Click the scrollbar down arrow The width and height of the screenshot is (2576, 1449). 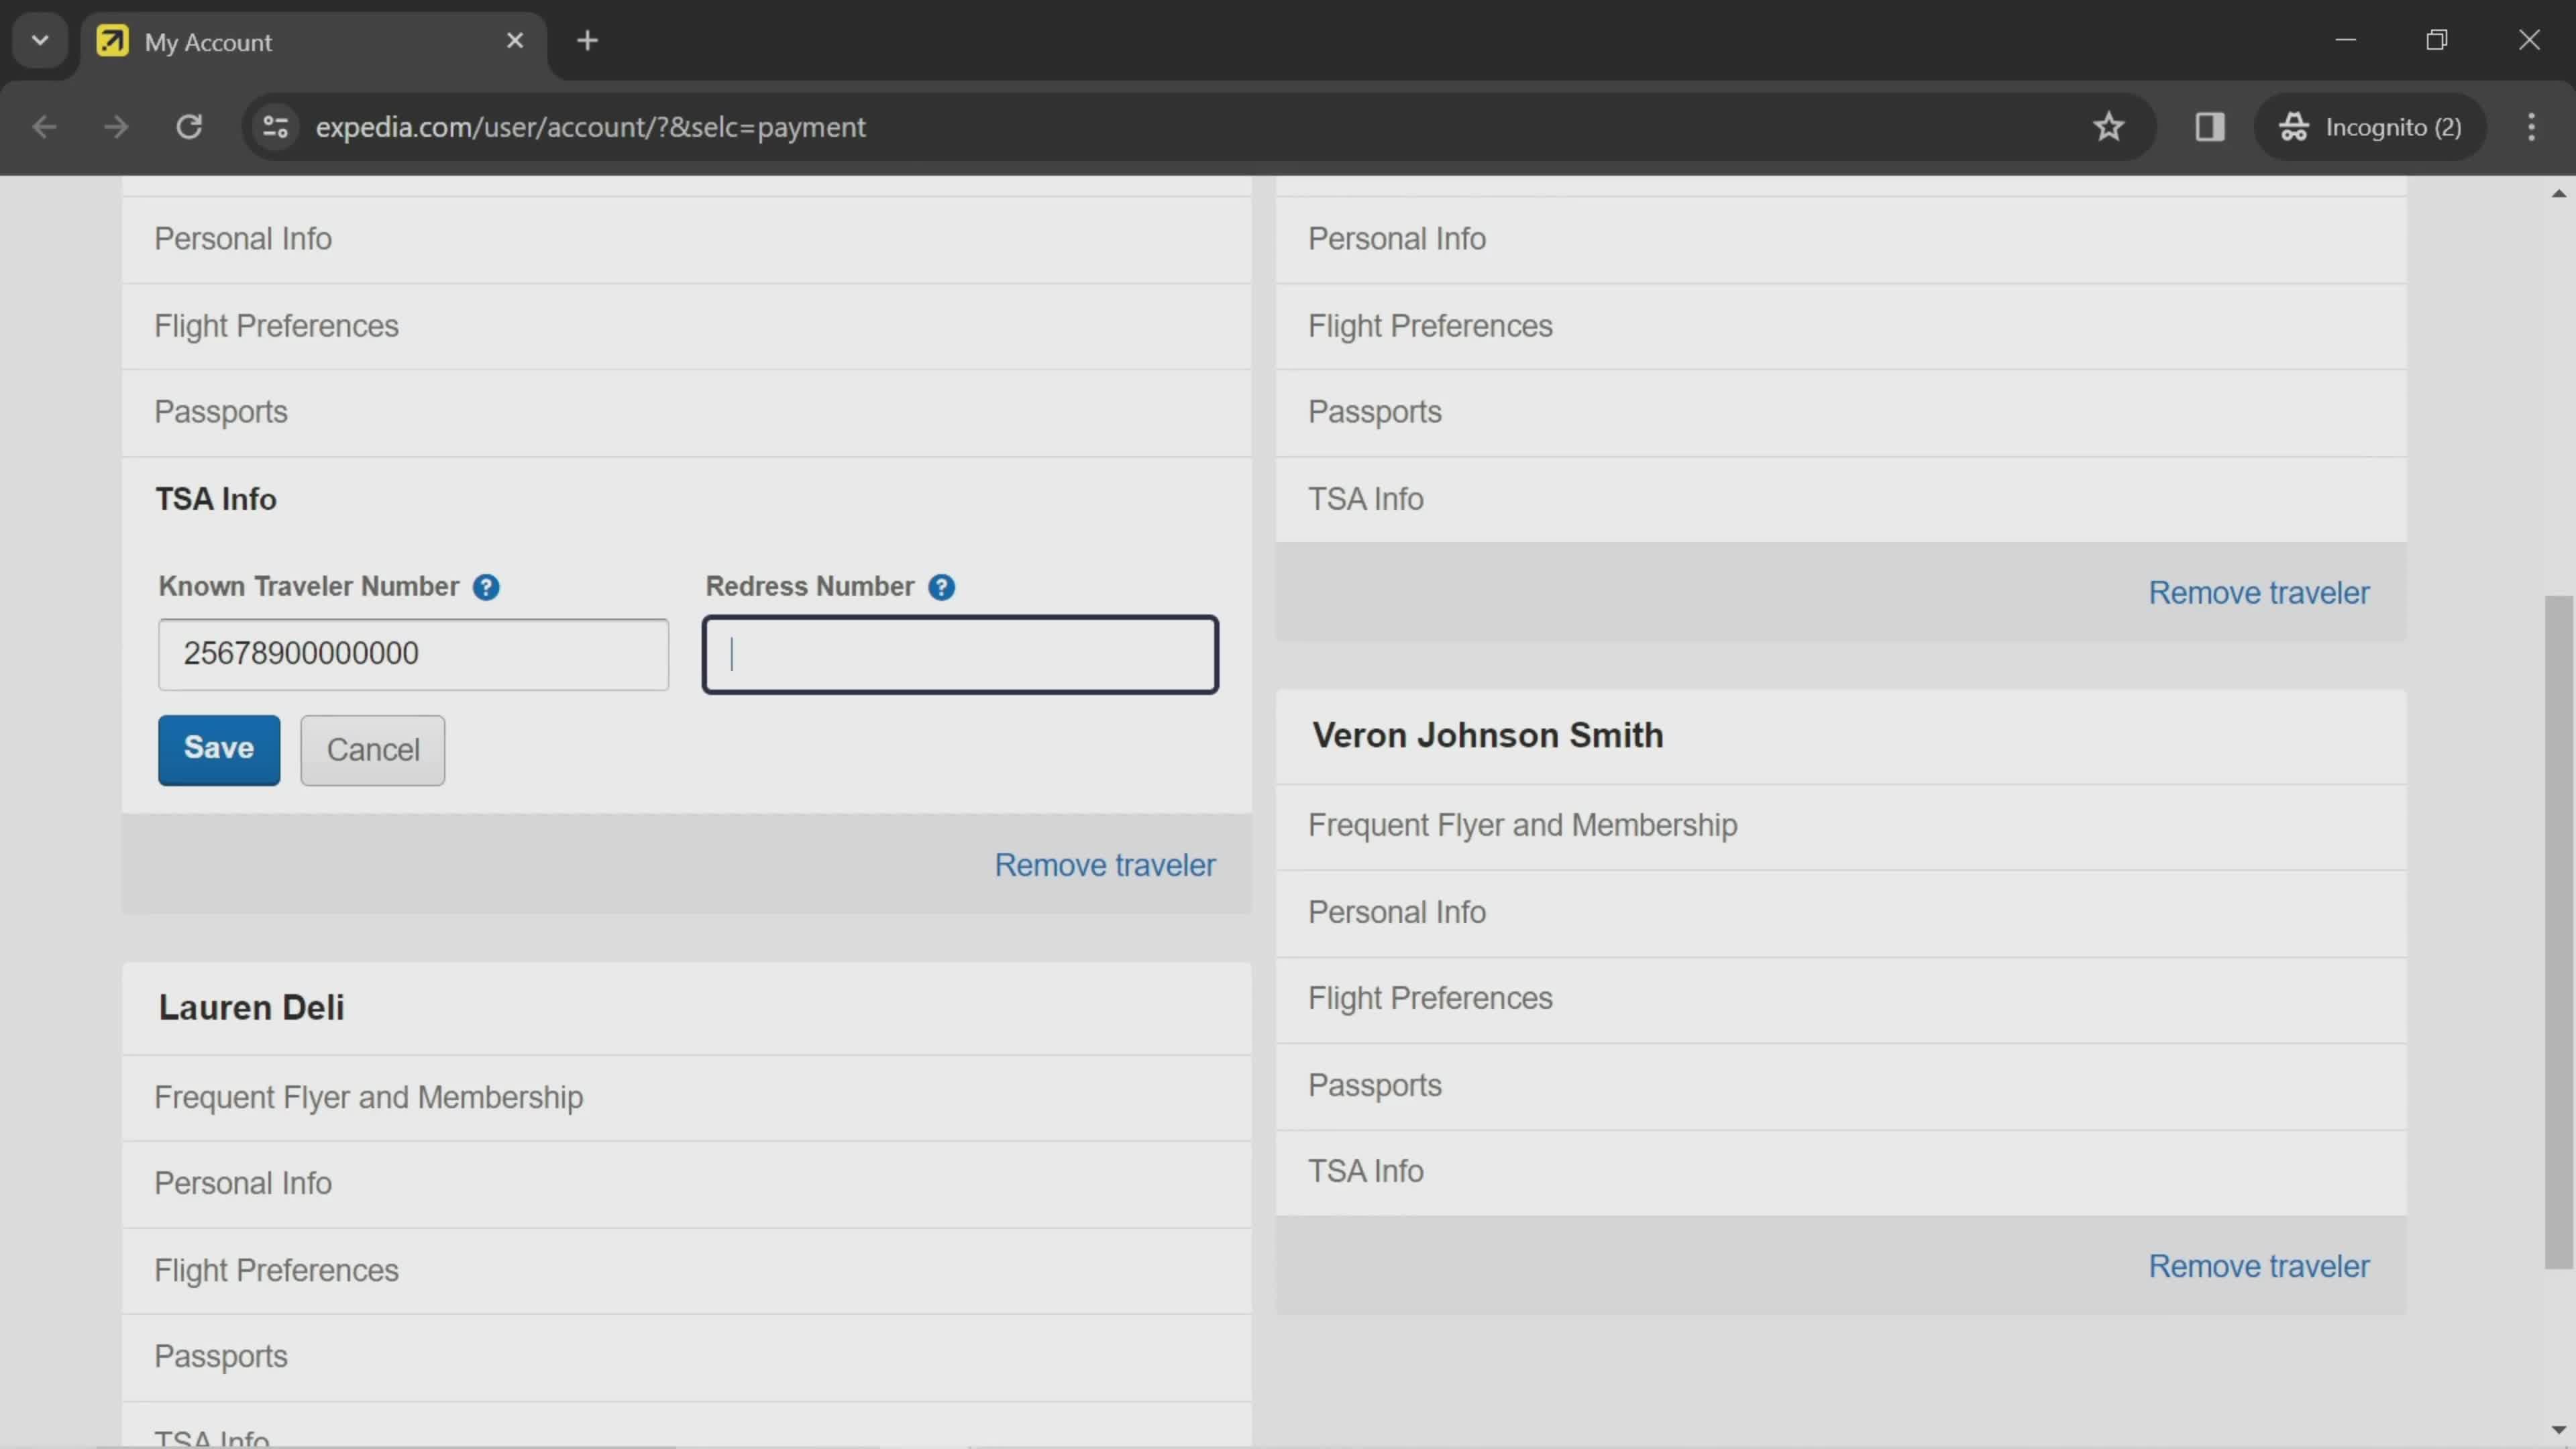click(x=2558, y=1430)
